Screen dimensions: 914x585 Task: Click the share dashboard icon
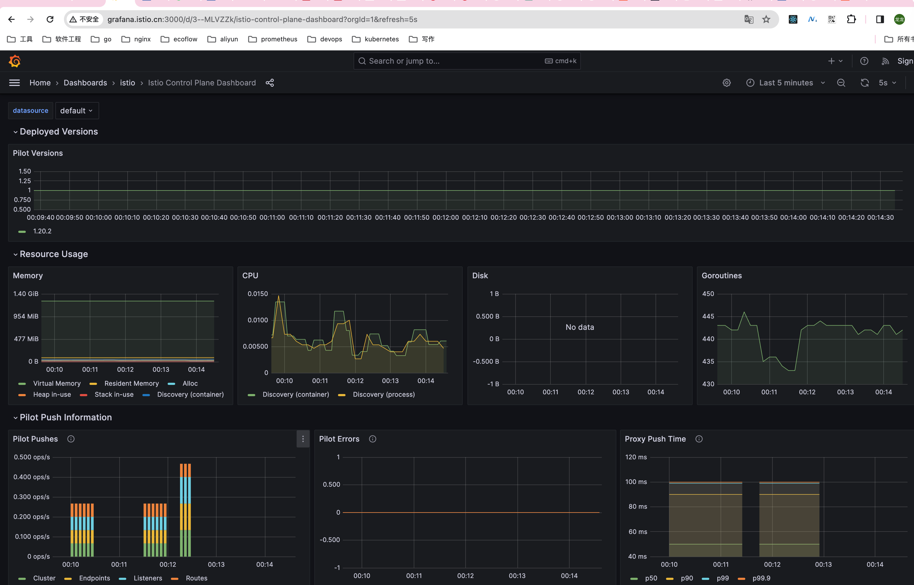click(270, 83)
